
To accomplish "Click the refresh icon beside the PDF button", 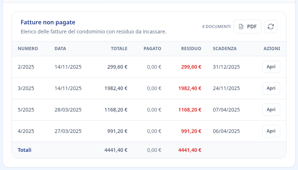I will click(271, 27).
